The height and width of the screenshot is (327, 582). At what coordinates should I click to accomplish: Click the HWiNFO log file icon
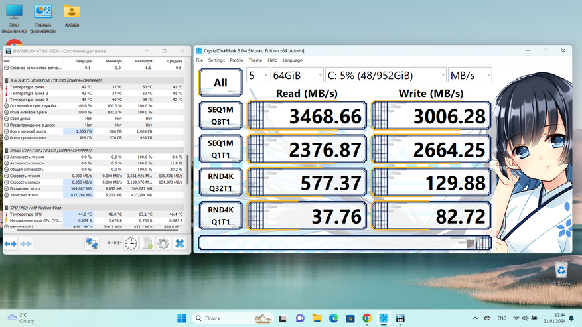pyautogui.click(x=147, y=244)
